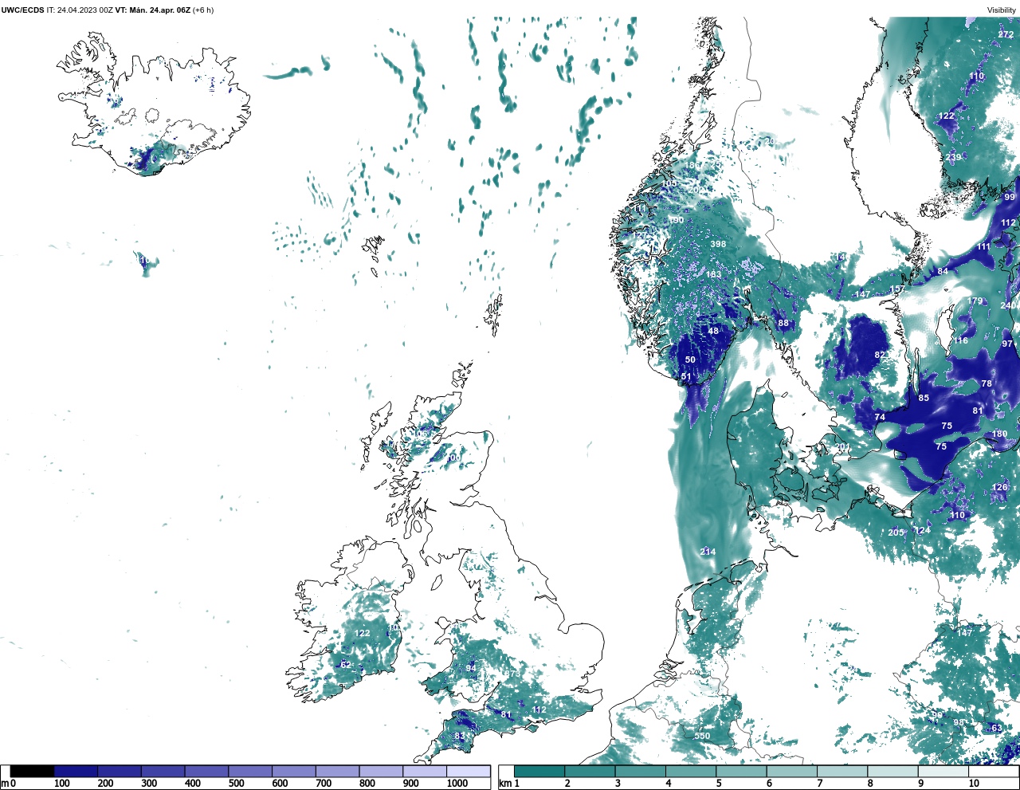Click the 51 value on Norway's coast
Screen dimensions: 1020x790
pyautogui.click(x=686, y=377)
